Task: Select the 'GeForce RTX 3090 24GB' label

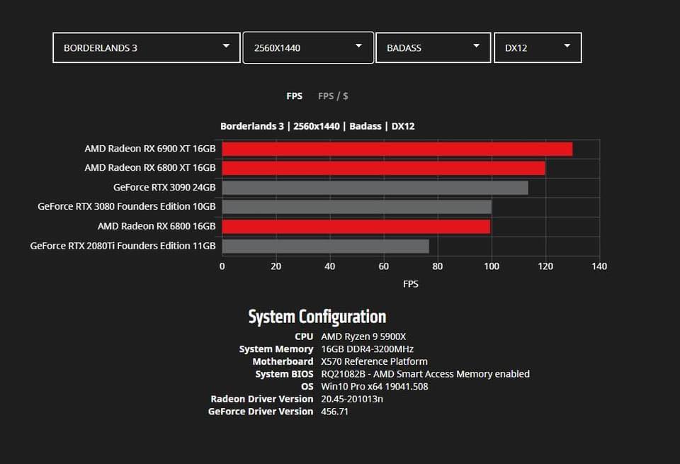Action: (164, 187)
